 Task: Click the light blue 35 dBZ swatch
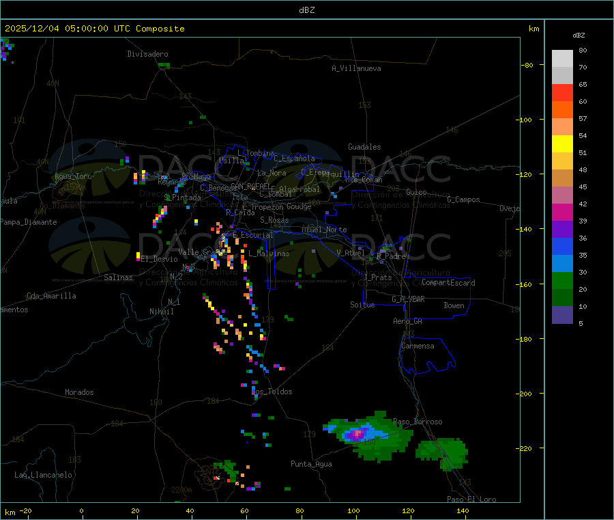[x=562, y=264]
